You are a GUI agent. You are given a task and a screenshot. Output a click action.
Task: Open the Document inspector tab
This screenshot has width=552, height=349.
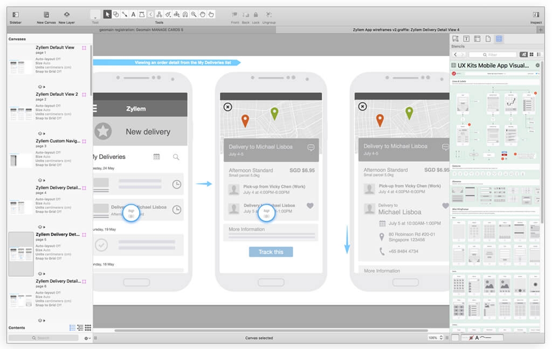pyautogui.click(x=488, y=39)
